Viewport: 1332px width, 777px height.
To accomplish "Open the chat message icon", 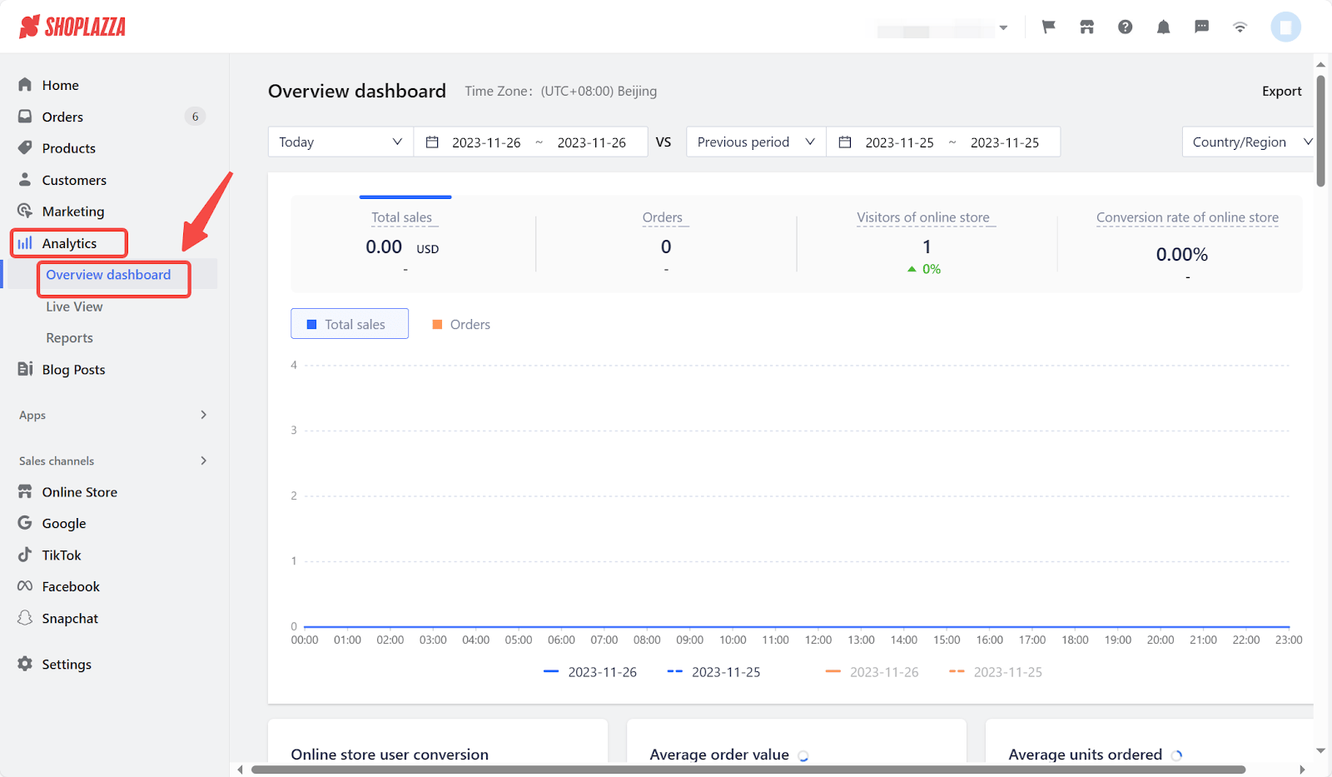I will point(1202,27).
